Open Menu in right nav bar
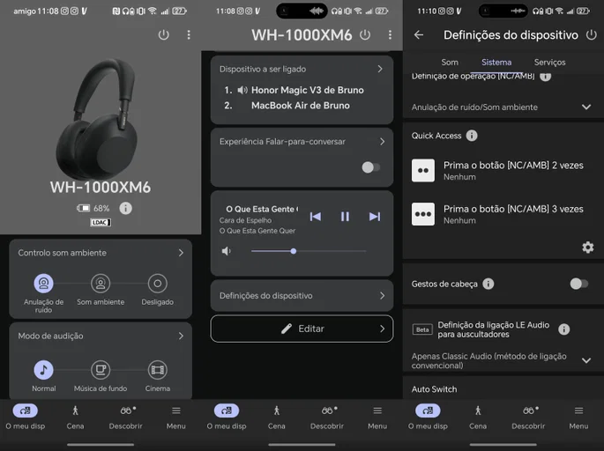This screenshot has height=451, width=604. click(x=579, y=418)
